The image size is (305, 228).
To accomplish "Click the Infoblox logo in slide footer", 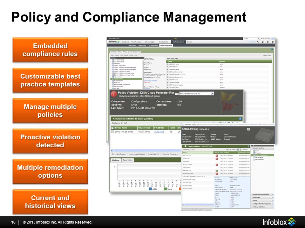I will click(279, 222).
